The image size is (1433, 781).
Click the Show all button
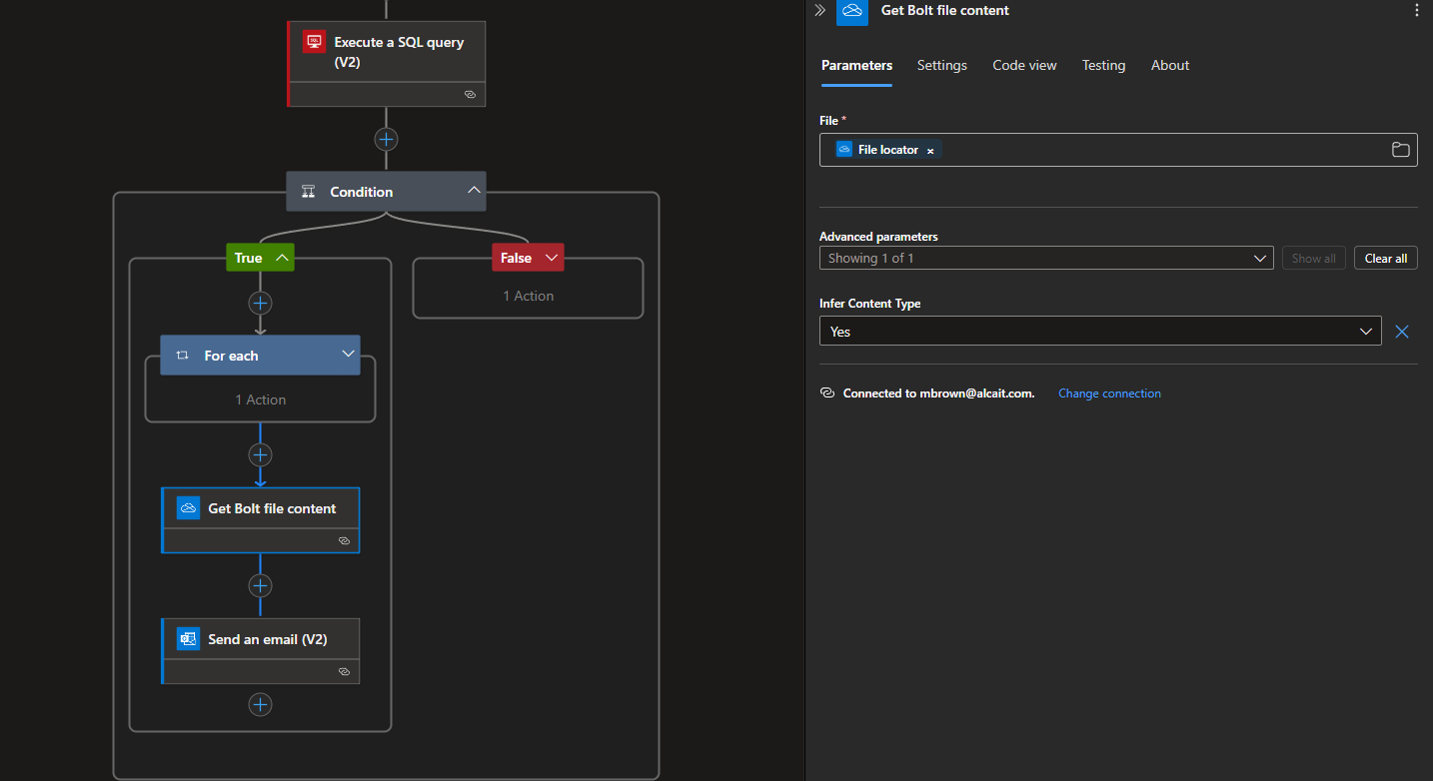point(1314,258)
